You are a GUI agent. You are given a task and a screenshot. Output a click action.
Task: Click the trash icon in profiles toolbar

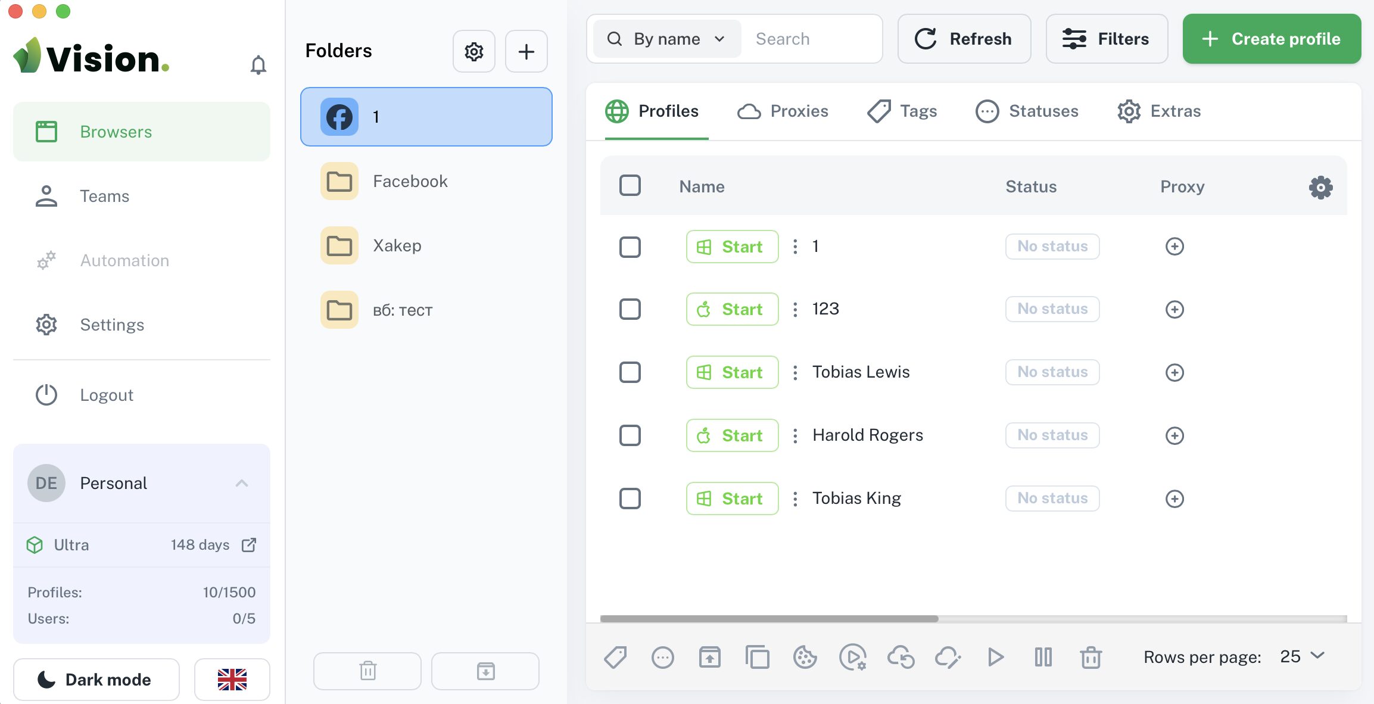[x=1091, y=658]
